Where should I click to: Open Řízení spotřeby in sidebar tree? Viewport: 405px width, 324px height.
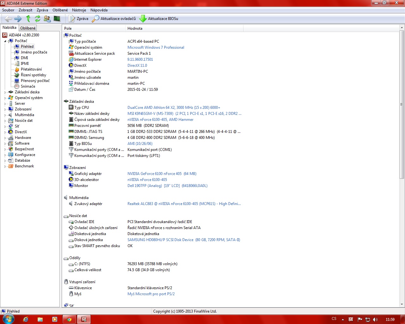33,75
